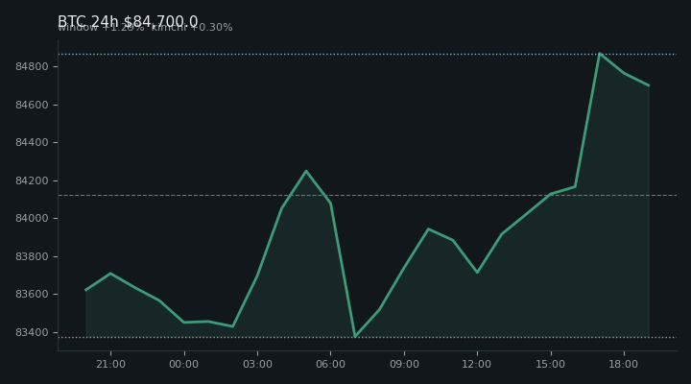Click the 83600 y-axis label
Viewport: 691px width, 384px height.
click(x=32, y=294)
